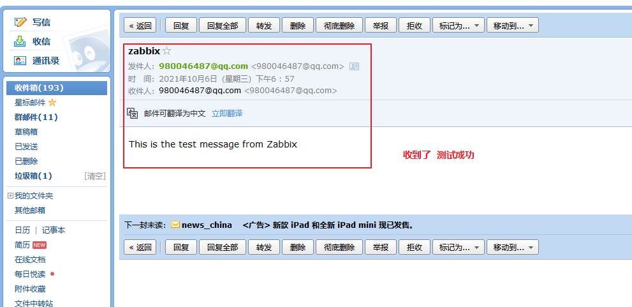Click the bottom 返回 button
Image resolution: width=632 pixels, height=307 pixels.
pyautogui.click(x=140, y=247)
